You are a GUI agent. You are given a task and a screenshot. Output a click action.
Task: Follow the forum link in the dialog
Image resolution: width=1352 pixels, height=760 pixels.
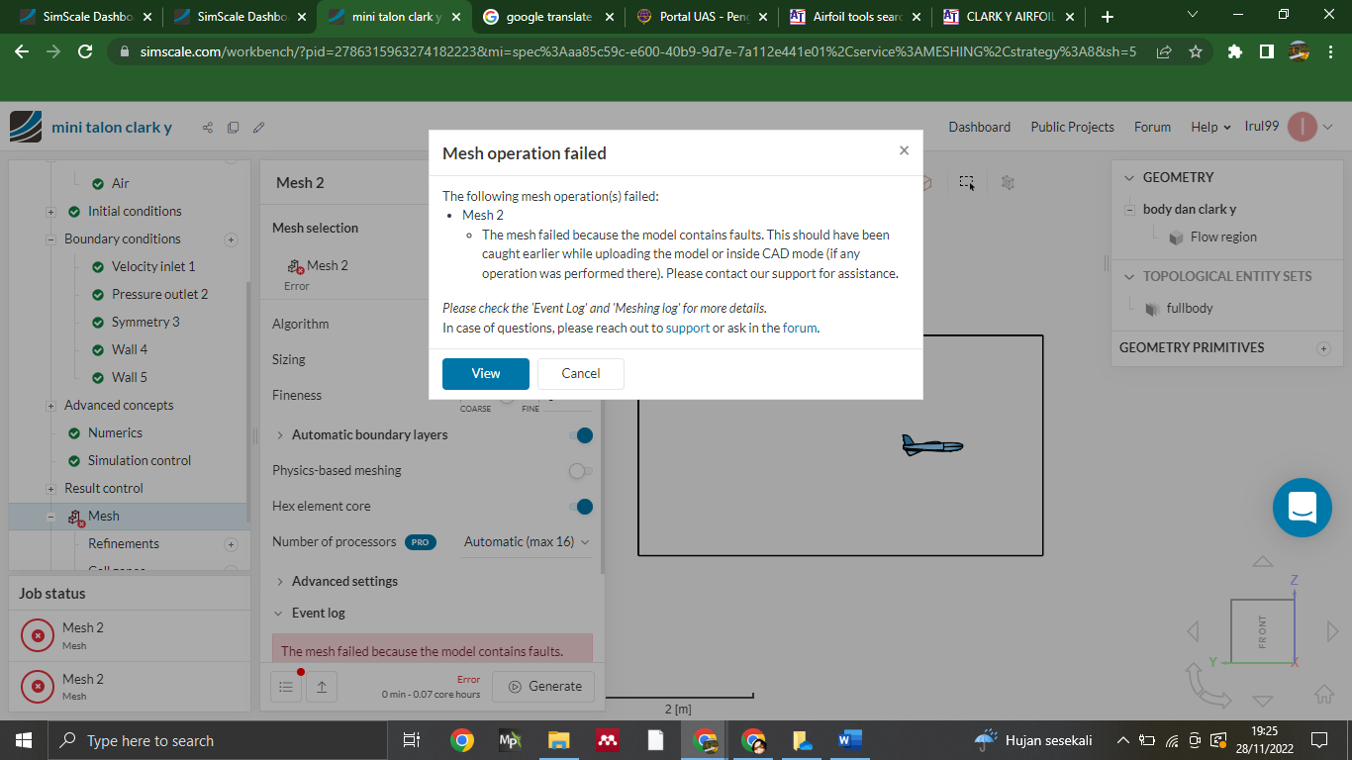click(x=800, y=329)
